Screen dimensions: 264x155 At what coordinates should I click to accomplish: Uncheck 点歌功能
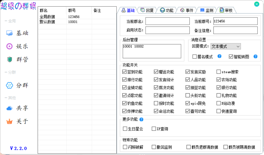point(124,95)
